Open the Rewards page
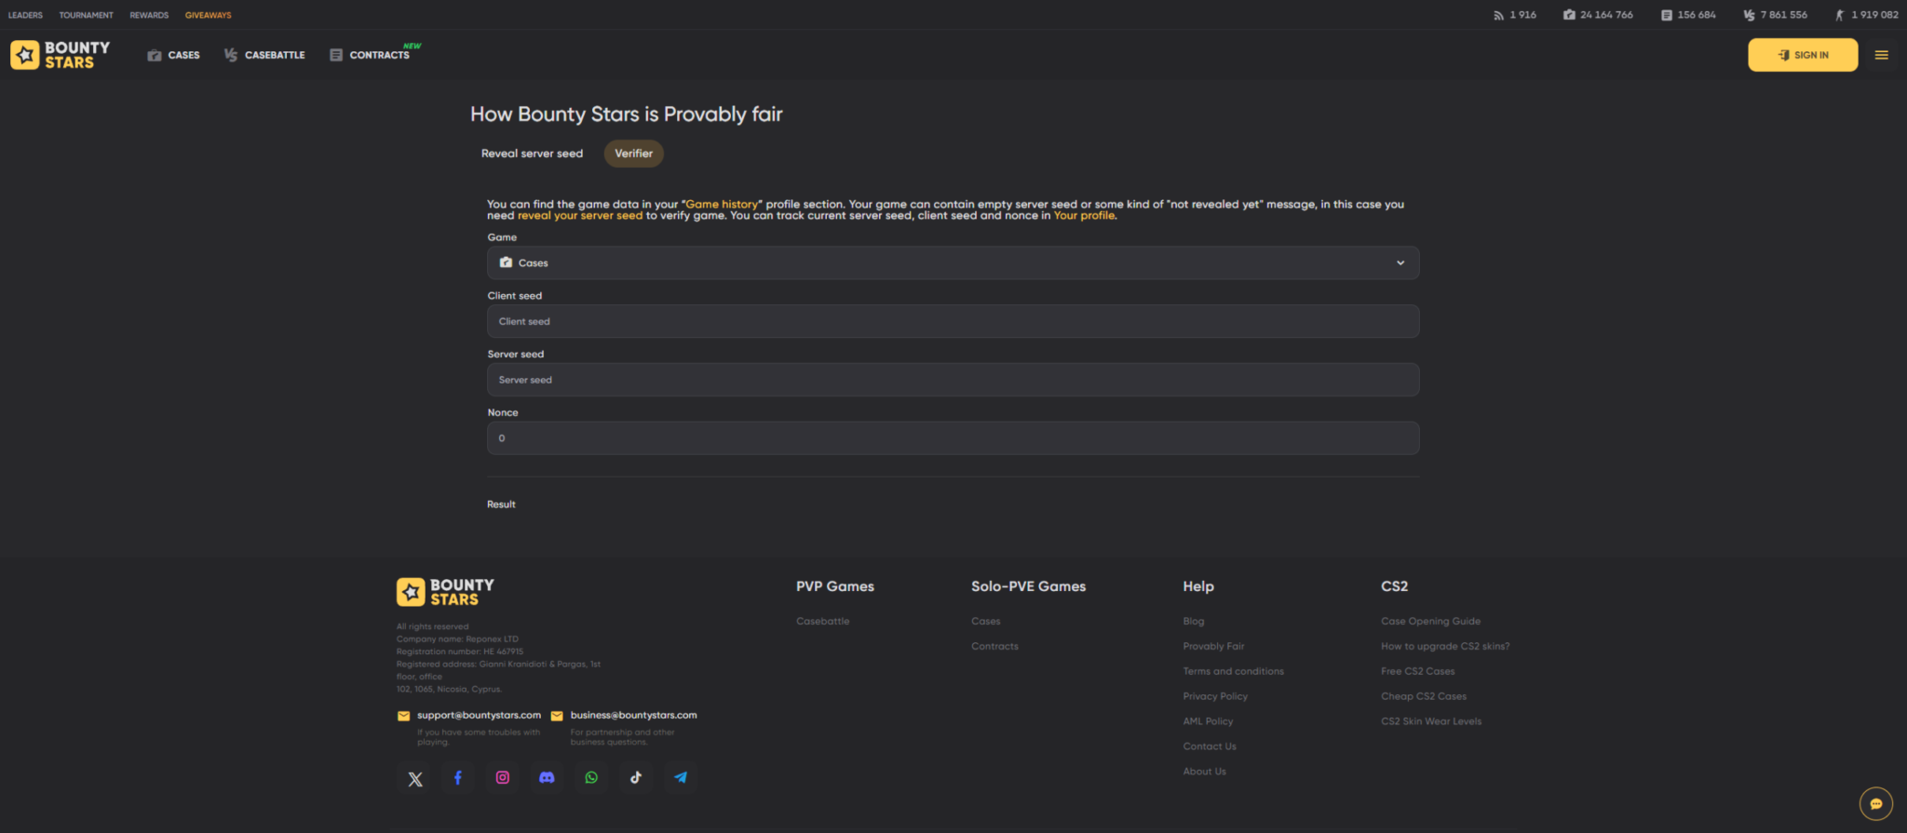 149,15
